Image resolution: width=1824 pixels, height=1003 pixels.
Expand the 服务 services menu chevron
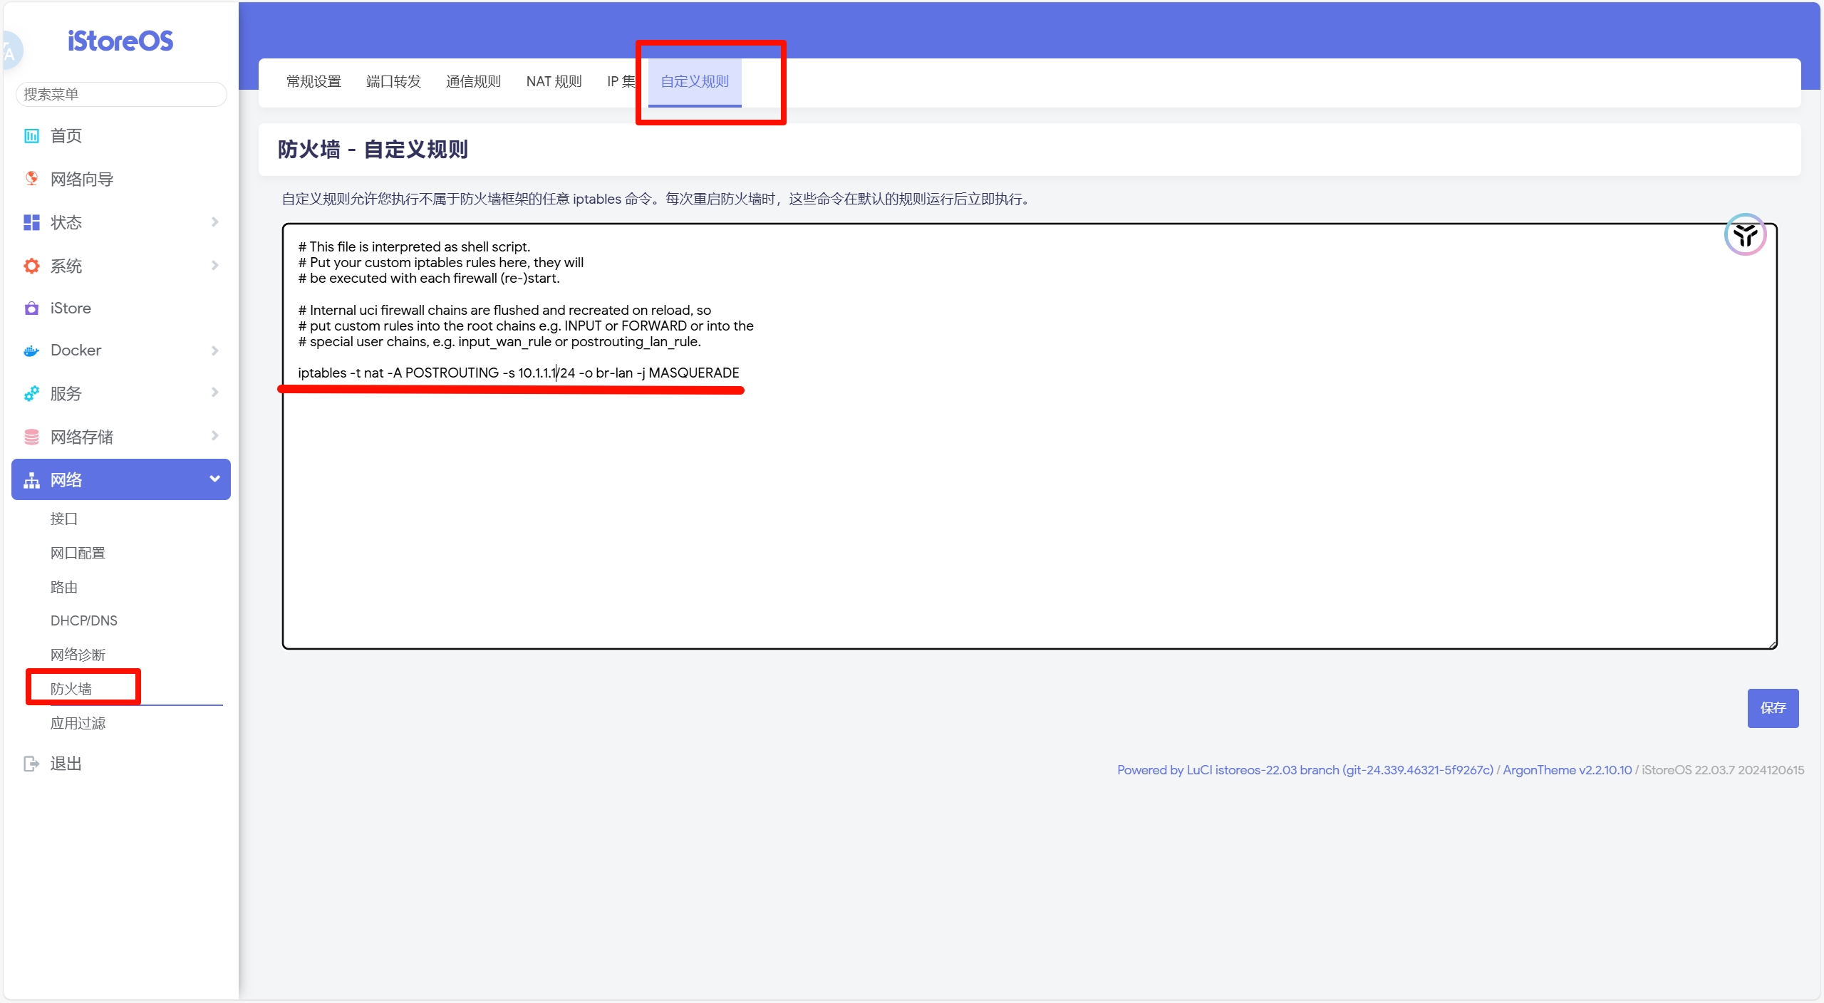click(214, 393)
